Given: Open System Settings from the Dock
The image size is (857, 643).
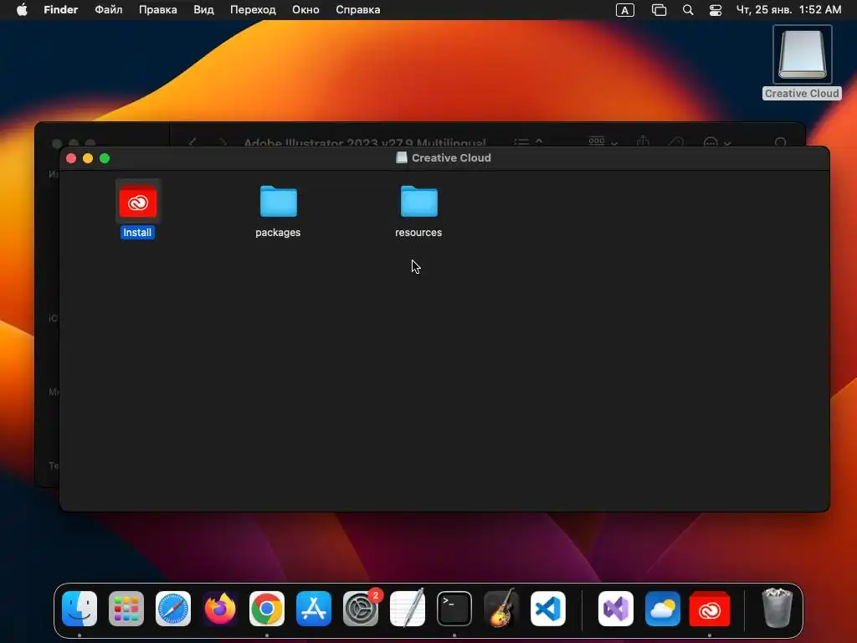Looking at the screenshot, I should (361, 609).
